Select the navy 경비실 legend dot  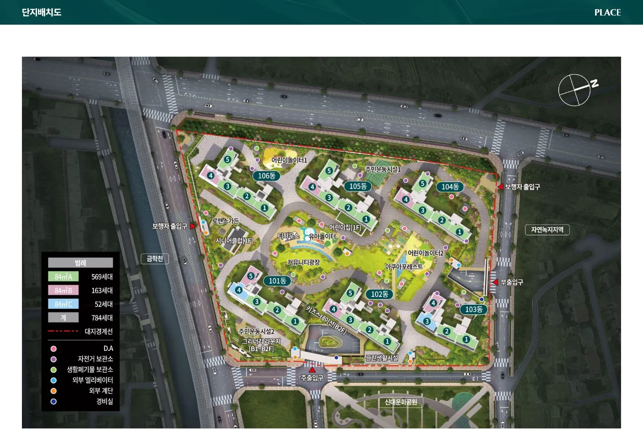click(53, 402)
